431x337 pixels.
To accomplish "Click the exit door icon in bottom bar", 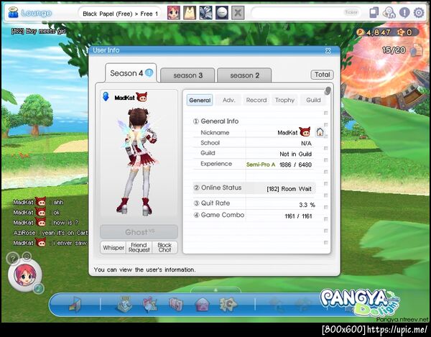I will (75, 305).
